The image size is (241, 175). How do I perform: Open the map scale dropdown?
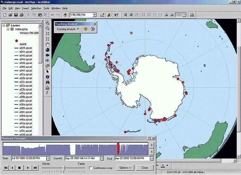95,15
